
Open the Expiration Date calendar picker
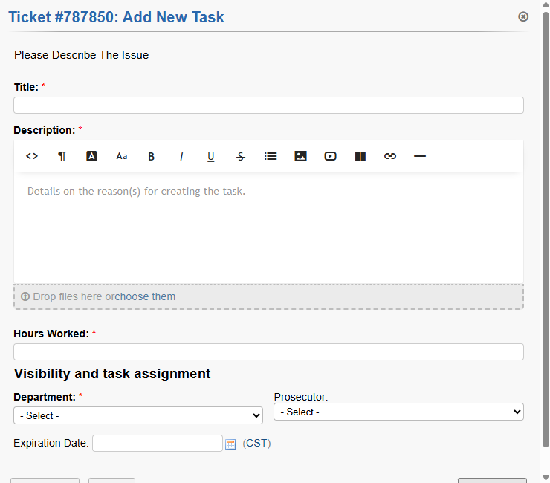point(230,444)
